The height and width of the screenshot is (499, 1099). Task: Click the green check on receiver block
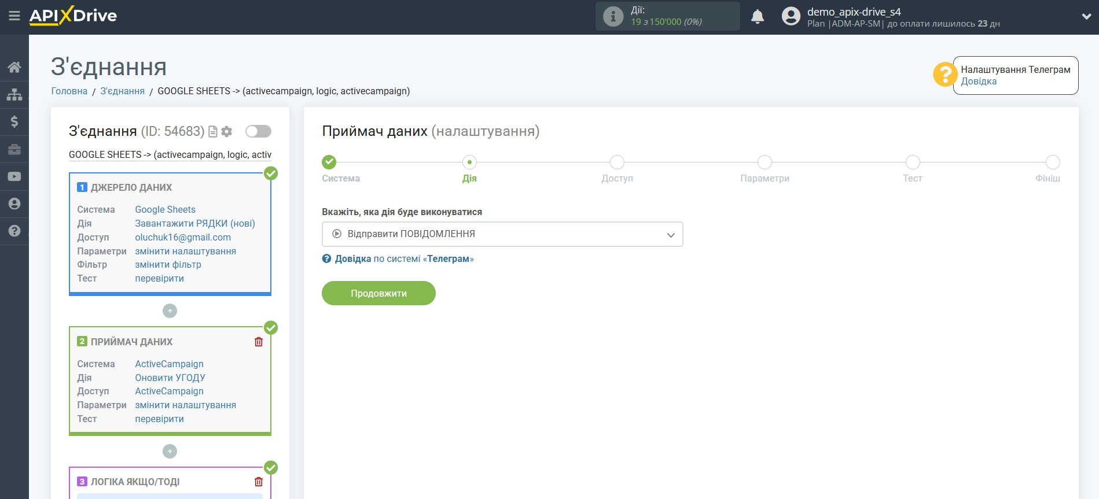[271, 328]
